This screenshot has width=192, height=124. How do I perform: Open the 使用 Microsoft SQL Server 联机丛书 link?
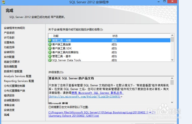pyautogui.click(x=97, y=93)
